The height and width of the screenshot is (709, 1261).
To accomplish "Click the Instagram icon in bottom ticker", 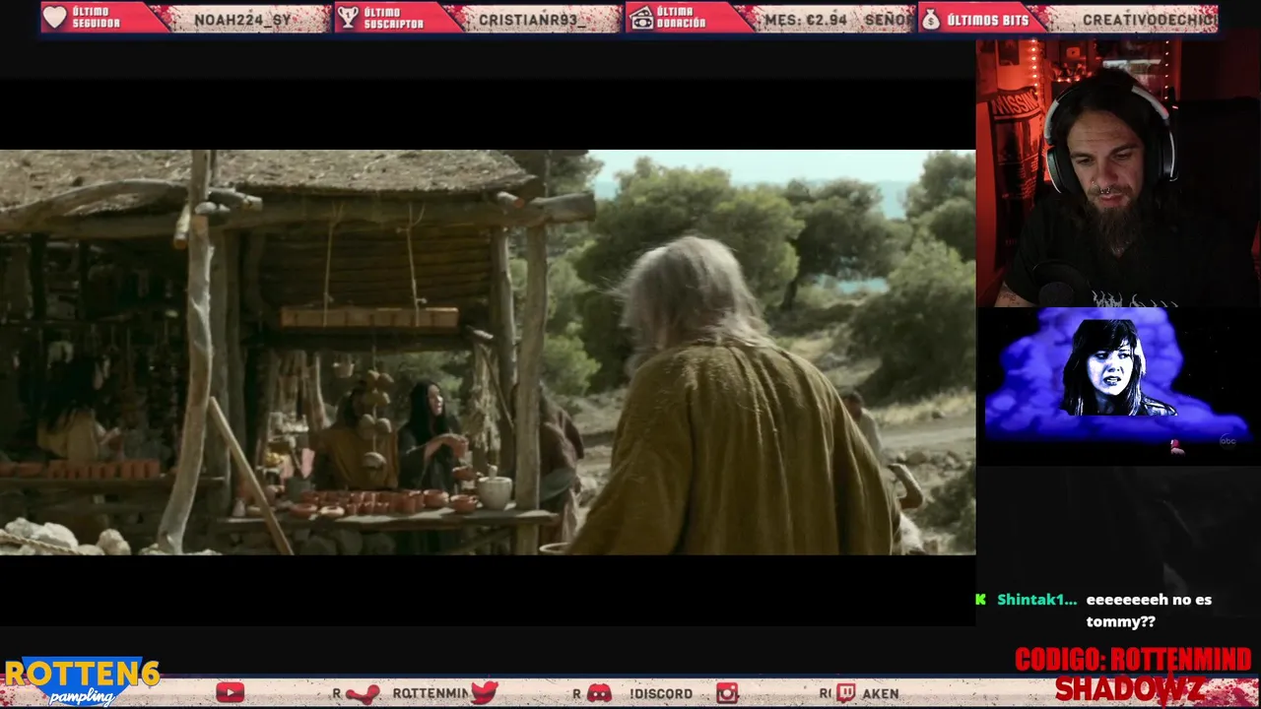I will coord(727,693).
